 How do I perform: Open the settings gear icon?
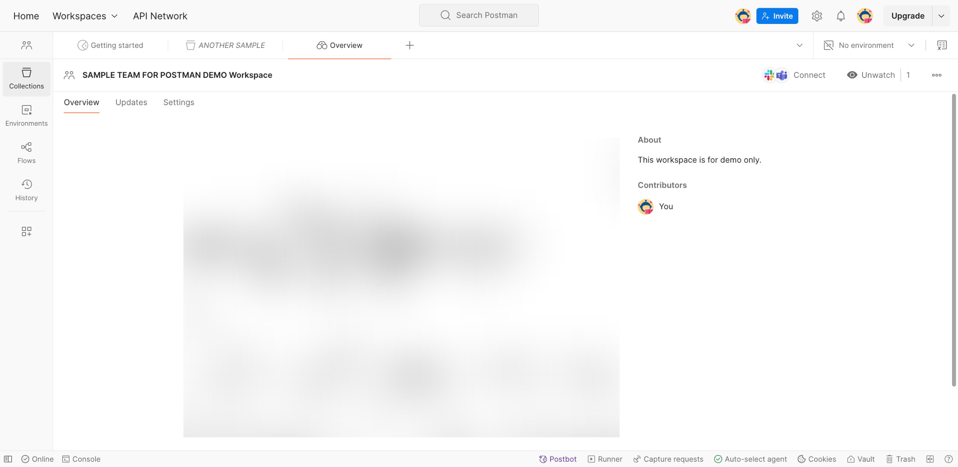(817, 16)
